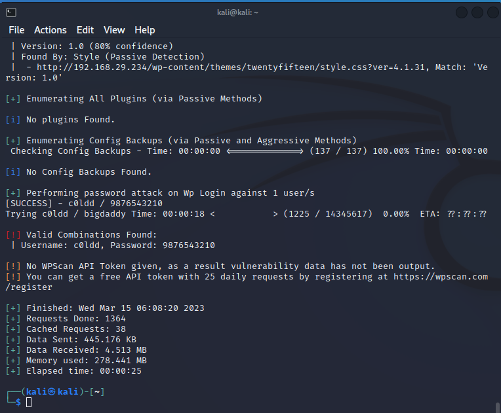Open the View menu
Image resolution: width=501 pixels, height=413 pixels.
[x=114, y=30]
